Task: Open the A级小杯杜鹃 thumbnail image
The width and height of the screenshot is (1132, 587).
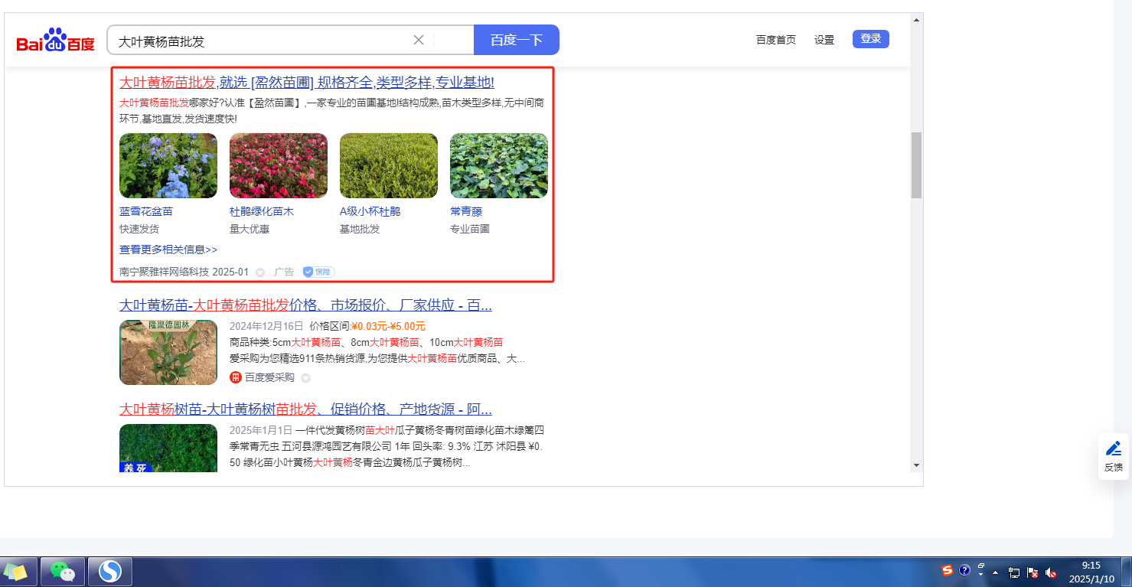Action: click(389, 166)
